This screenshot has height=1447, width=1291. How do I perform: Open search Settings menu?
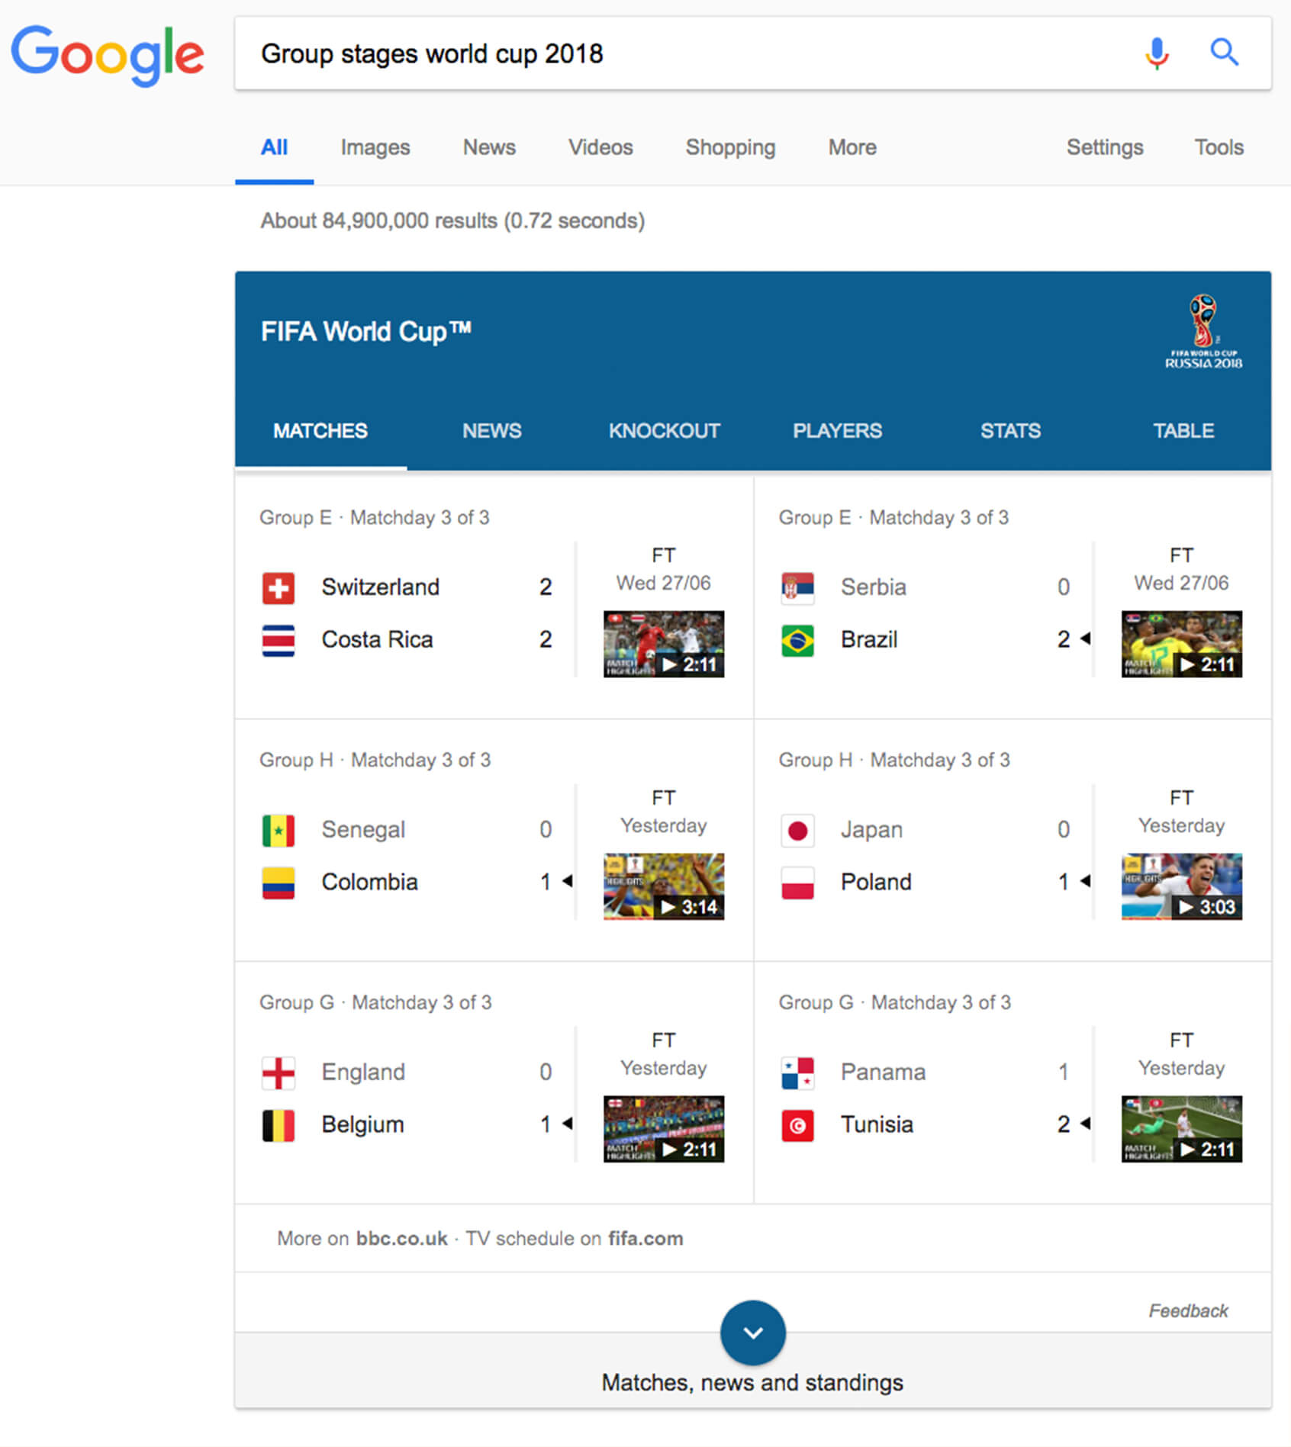tap(1105, 148)
